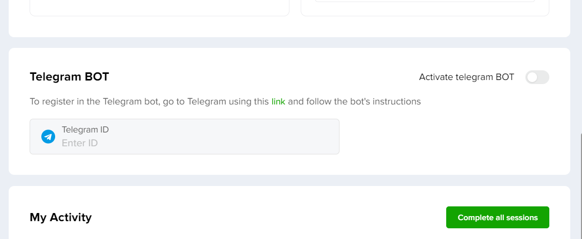Click the Activate telegram BOT label text
Image resolution: width=582 pixels, height=239 pixels.
pos(467,77)
